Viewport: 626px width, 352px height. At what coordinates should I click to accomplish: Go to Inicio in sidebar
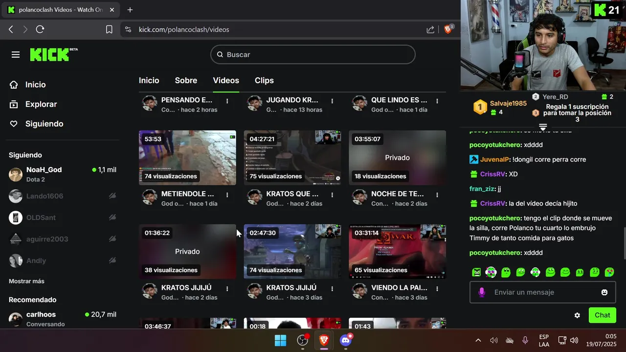[x=27, y=85]
